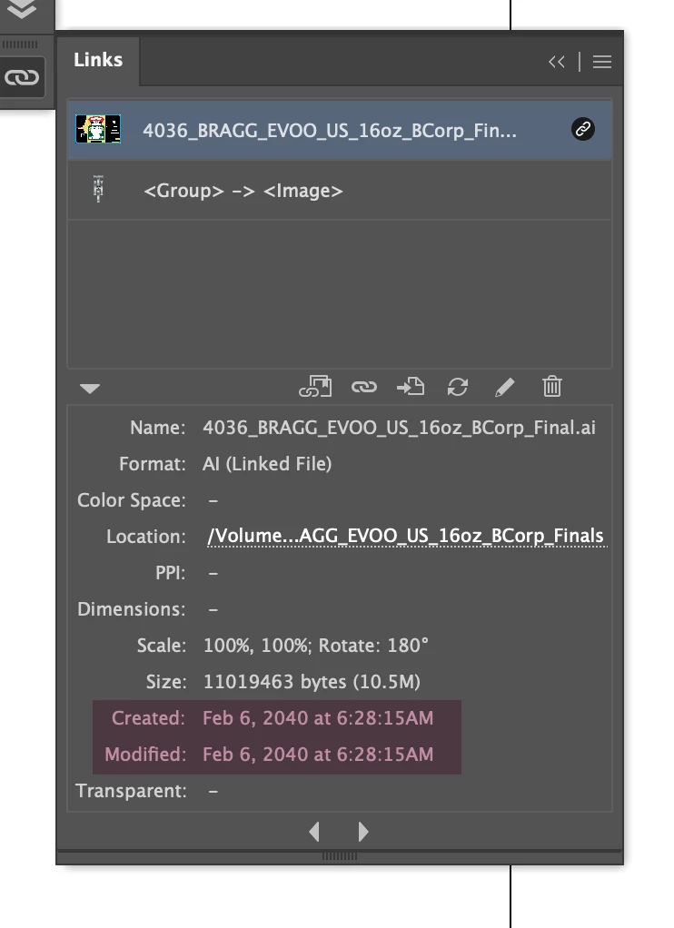Select the <Group> -> <Image> row
This screenshot has width=674, height=928.
pos(340,191)
